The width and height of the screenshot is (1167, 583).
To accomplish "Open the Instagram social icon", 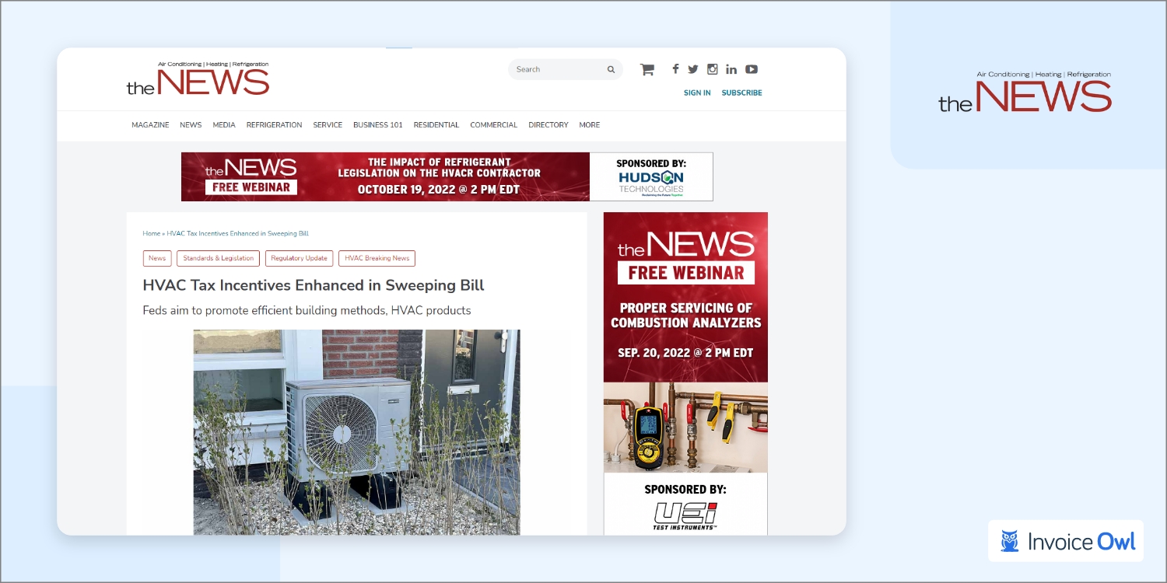I will click(x=712, y=69).
